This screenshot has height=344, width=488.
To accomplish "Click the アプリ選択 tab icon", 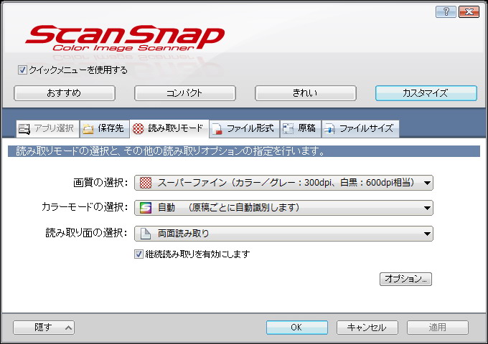I will [24, 129].
